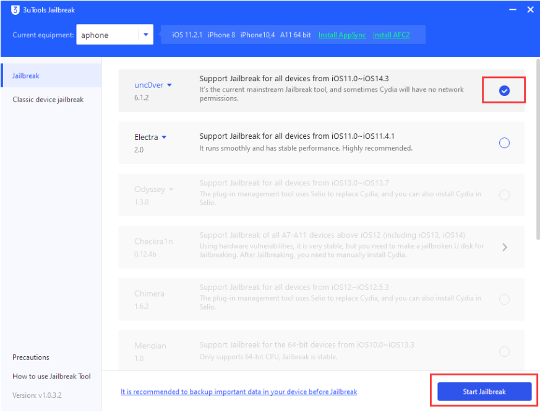Close the 3uTools Jailbreak window
The image size is (540, 412).
(530, 10)
